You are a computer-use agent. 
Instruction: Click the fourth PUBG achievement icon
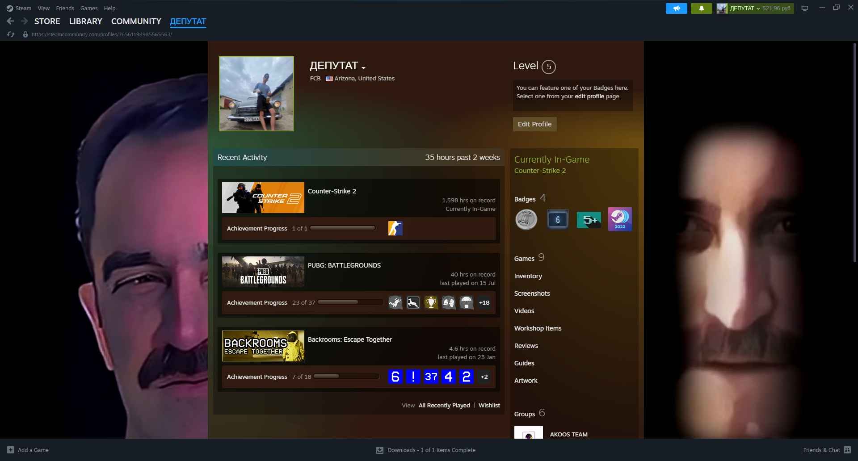449,302
